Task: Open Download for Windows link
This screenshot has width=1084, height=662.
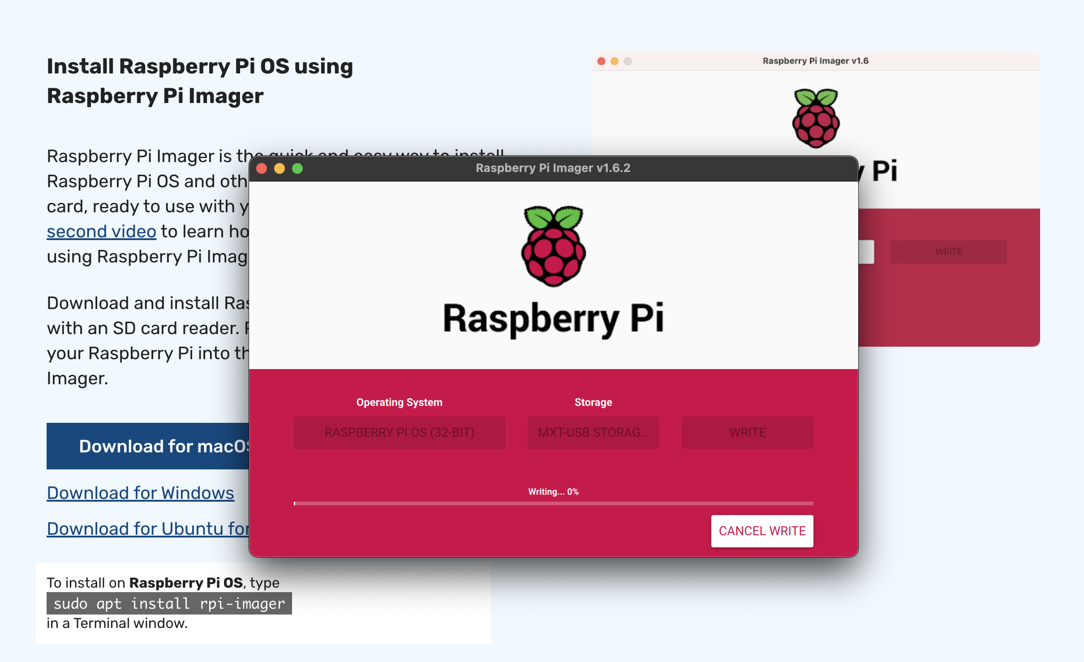Action: coord(140,493)
